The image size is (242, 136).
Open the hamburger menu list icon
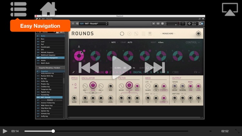(18, 9)
